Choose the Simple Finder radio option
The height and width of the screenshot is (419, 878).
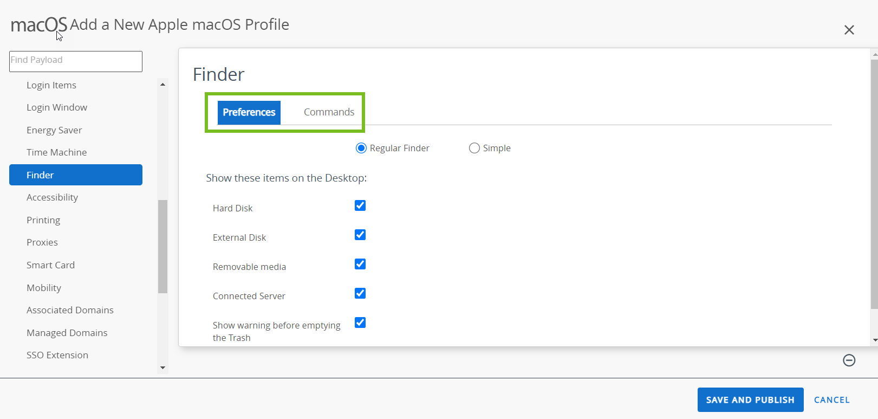click(474, 148)
